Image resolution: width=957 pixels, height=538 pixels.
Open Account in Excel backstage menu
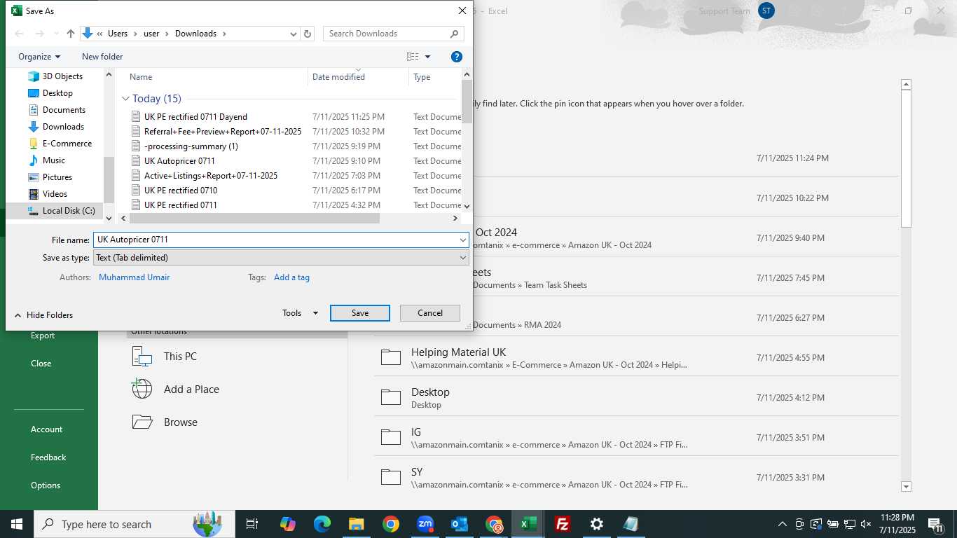pos(46,429)
